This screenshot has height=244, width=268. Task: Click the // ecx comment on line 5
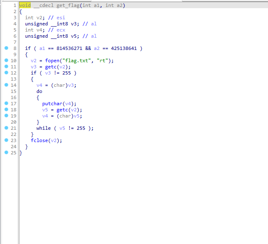(x=56, y=30)
